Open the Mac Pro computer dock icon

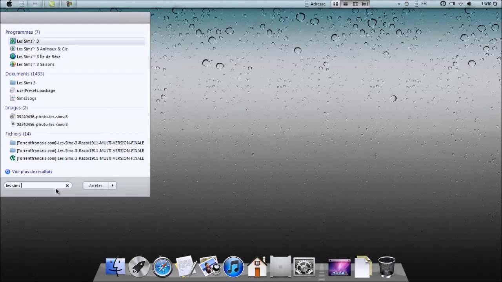pos(281,266)
